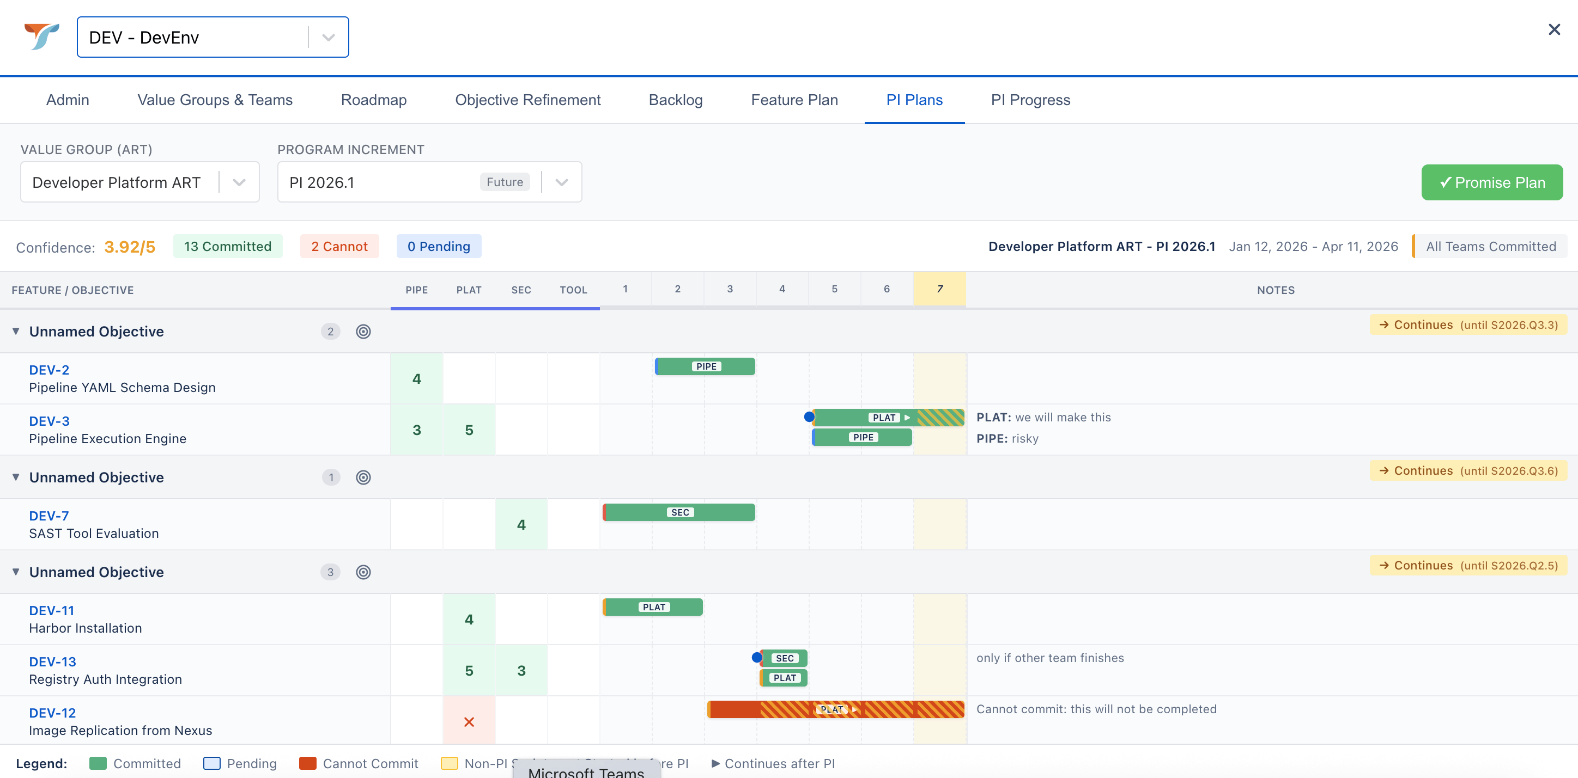Click blue dependency dot on DEV-3 PLAT bar
The image size is (1578, 778).
coord(809,417)
